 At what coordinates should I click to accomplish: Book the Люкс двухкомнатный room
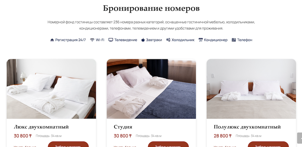coord(68,145)
